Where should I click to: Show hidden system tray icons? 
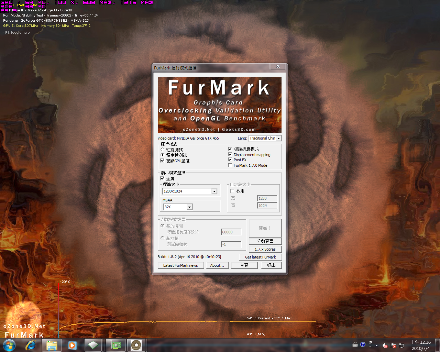click(x=376, y=345)
